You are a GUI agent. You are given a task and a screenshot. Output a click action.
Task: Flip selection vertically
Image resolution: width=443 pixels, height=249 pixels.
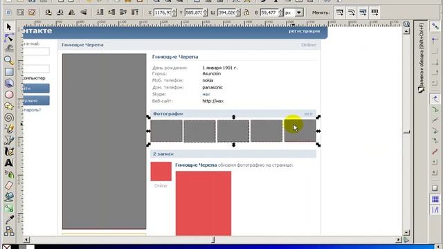coord(83,12)
